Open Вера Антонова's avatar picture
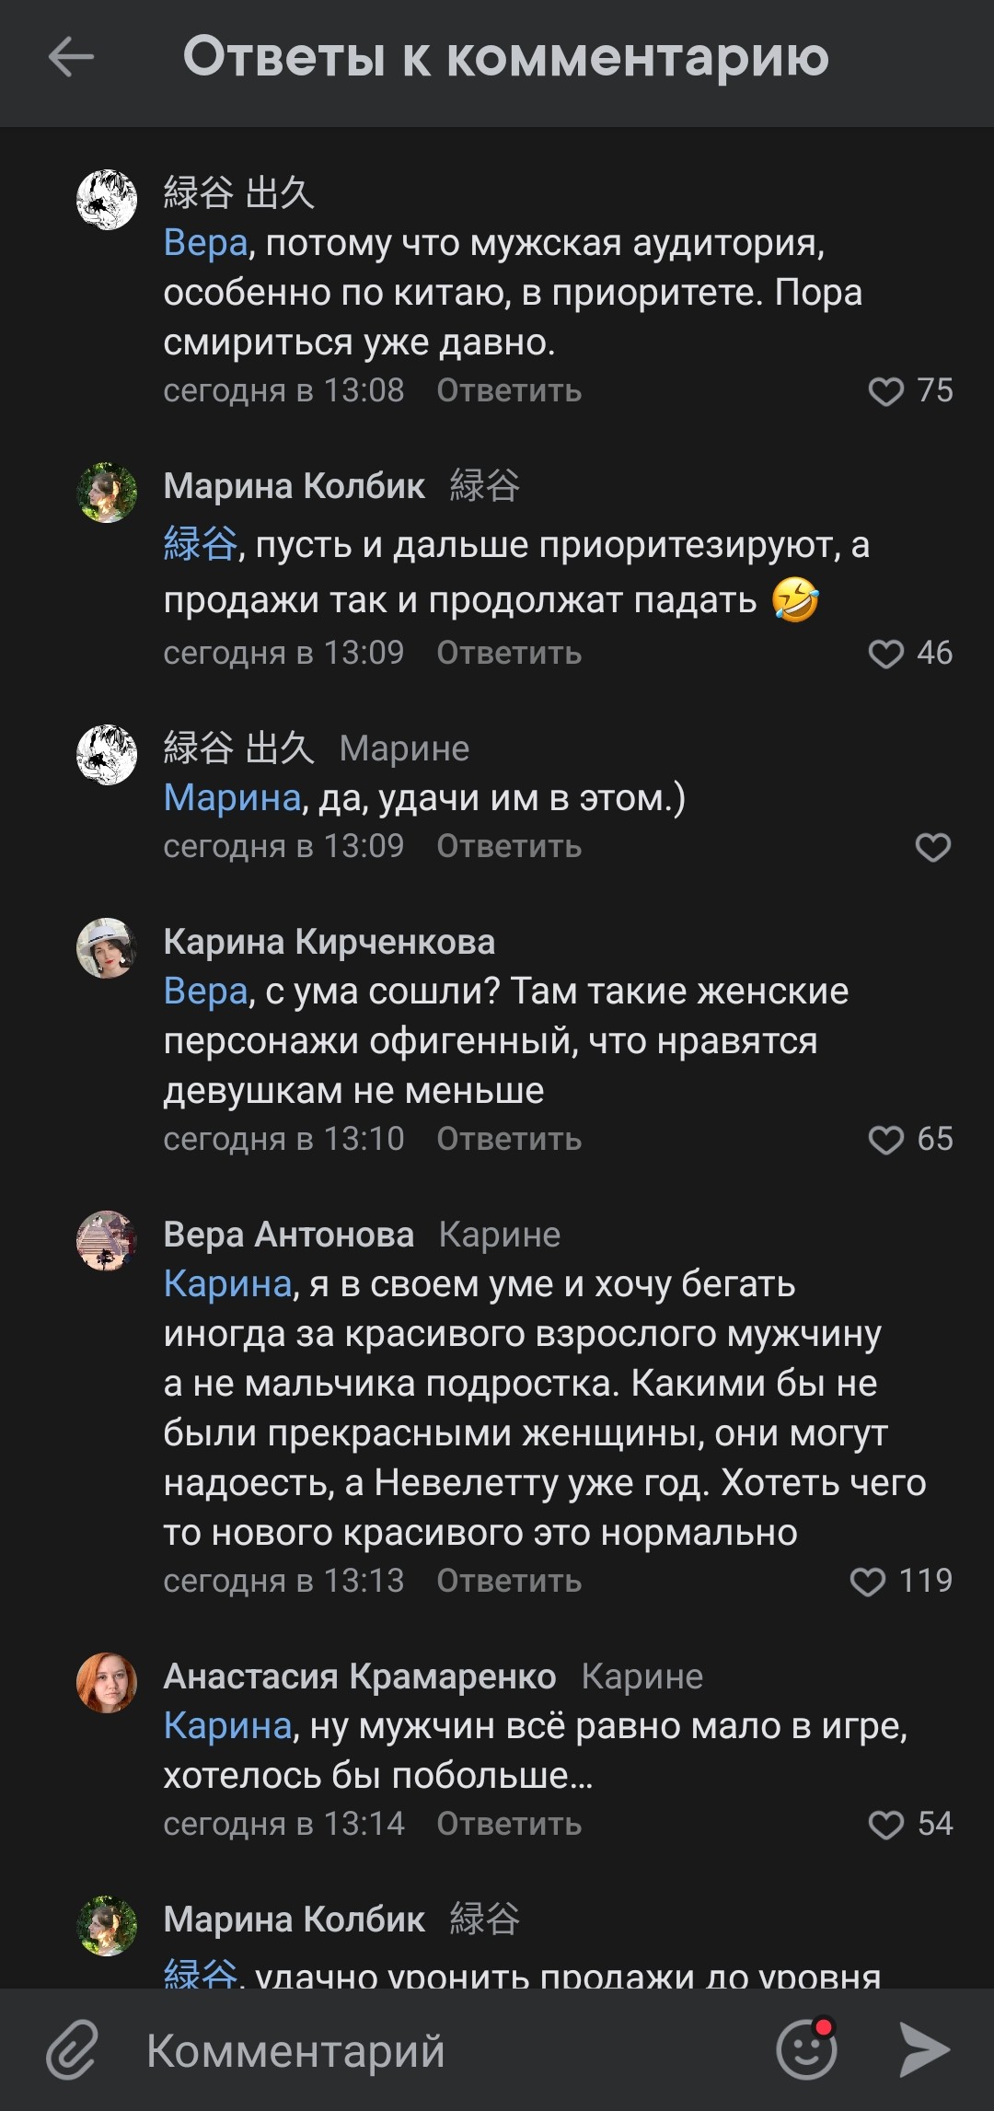This screenshot has height=2111, width=994. click(107, 1240)
